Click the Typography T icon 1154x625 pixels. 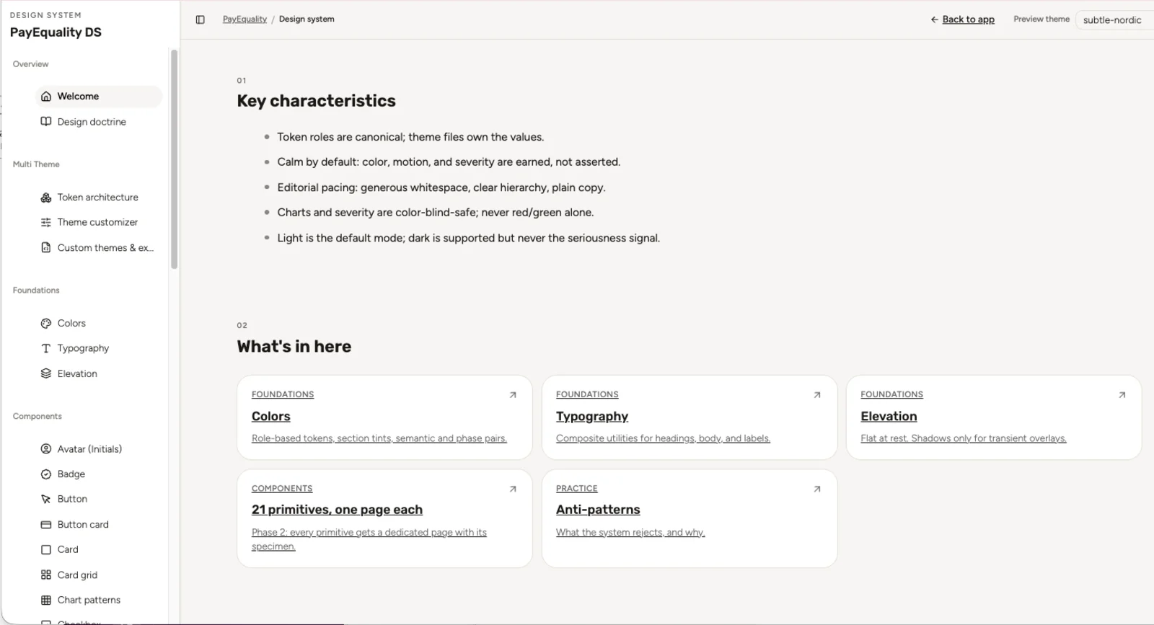[x=46, y=349]
